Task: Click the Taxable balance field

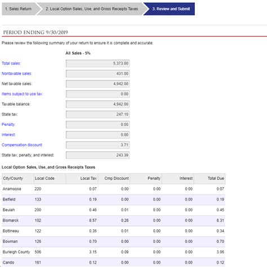Action: [97, 104]
